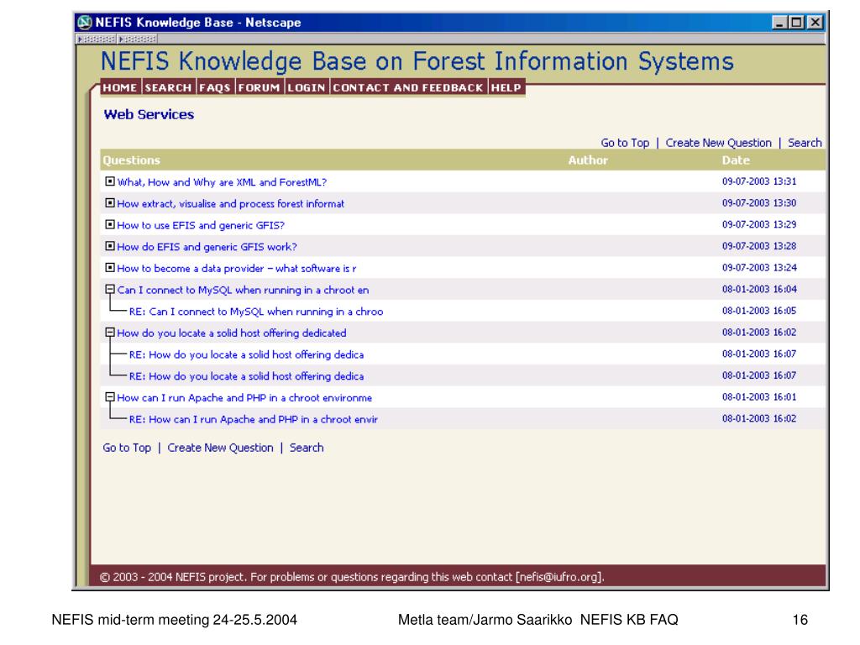Open the HOME menu tab
The image size is (860, 645).
coord(120,87)
